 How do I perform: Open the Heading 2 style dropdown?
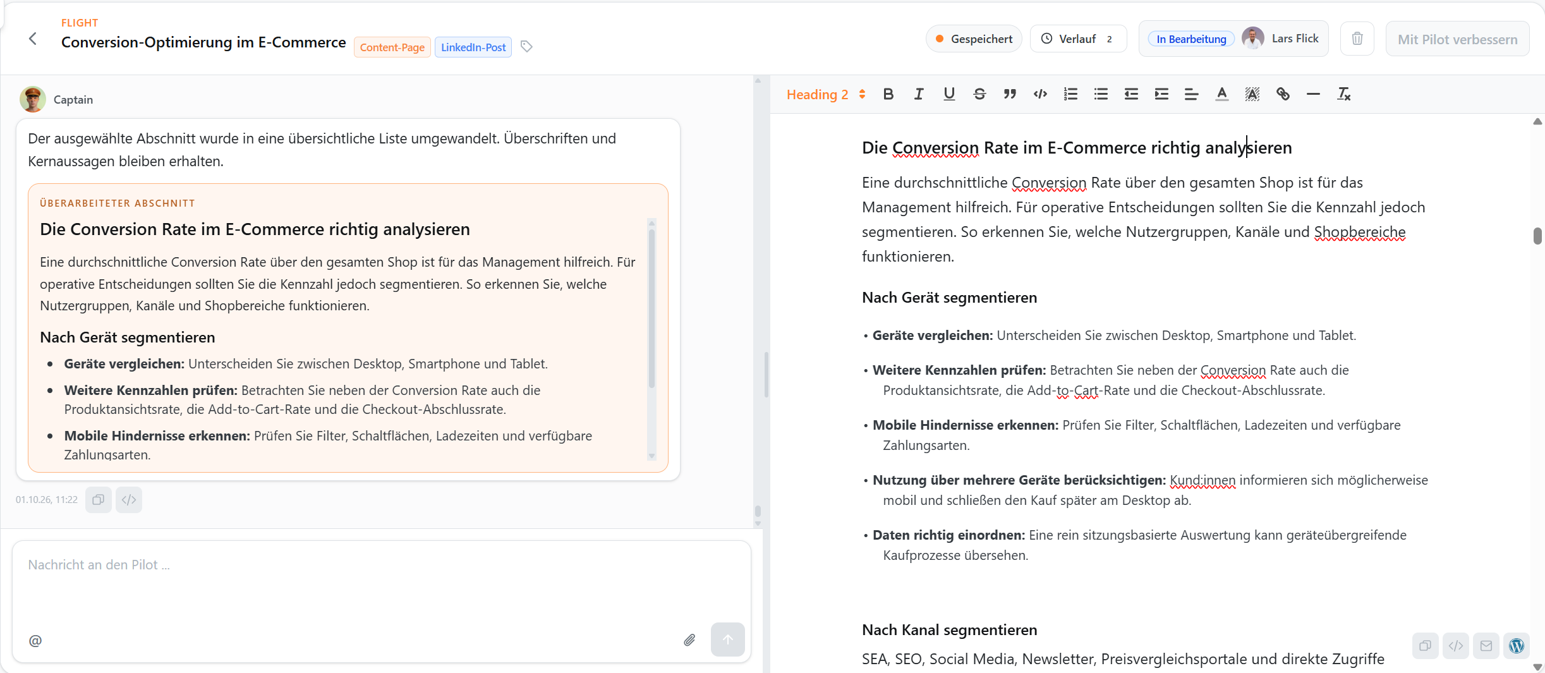pos(826,94)
